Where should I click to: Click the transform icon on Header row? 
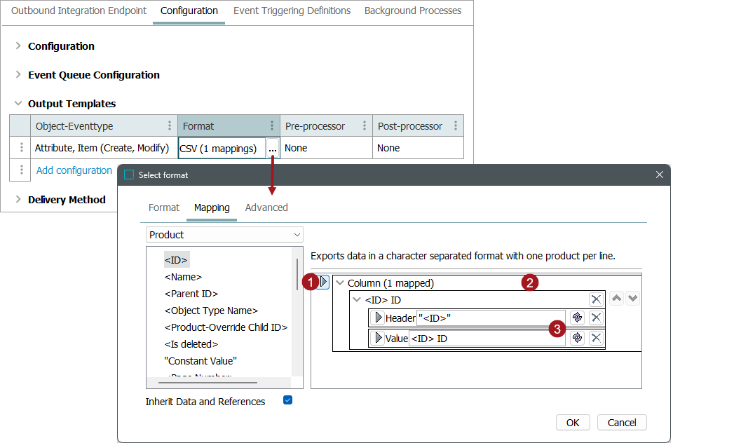tap(578, 318)
